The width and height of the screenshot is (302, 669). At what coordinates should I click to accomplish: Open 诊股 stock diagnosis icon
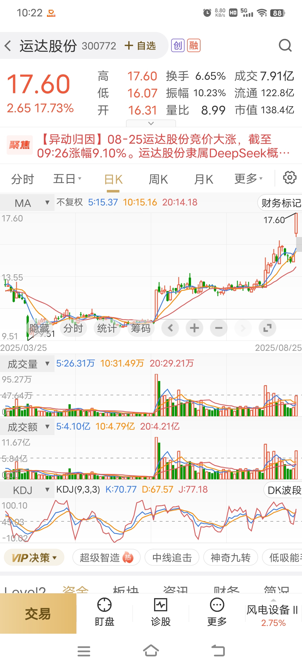point(161,612)
